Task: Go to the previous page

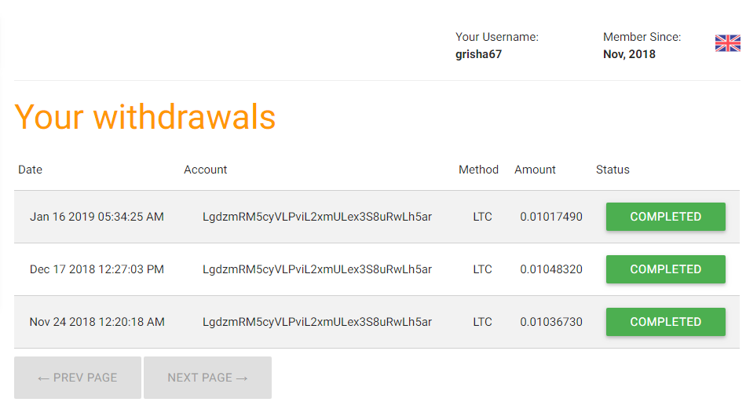Action: (x=78, y=378)
